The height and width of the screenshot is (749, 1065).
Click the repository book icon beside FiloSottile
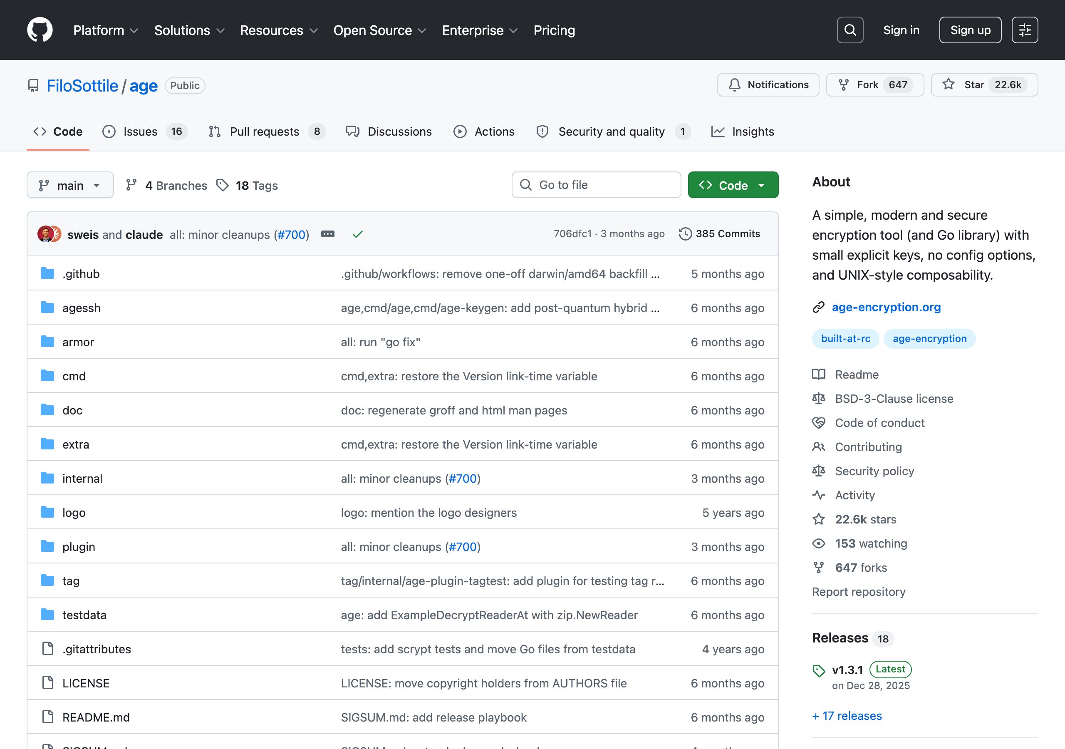[x=33, y=86]
